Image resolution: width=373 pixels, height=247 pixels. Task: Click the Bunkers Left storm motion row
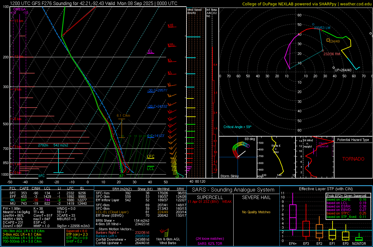coord(123,236)
